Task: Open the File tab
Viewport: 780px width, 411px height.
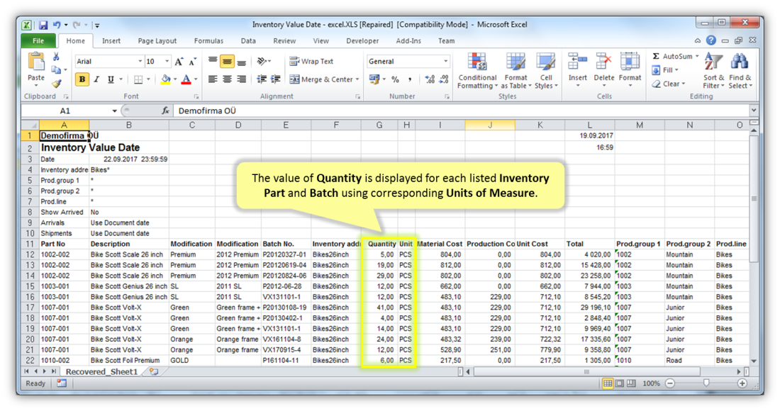Action: point(38,41)
